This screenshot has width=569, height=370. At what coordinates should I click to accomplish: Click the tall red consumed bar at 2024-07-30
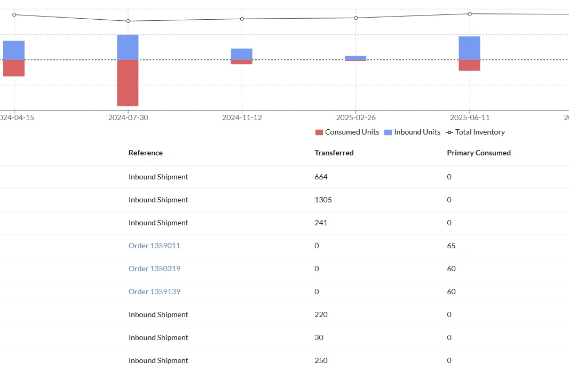pos(128,83)
